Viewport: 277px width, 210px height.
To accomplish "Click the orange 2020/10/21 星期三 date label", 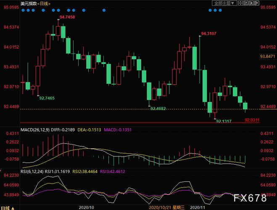I will click(166, 207).
